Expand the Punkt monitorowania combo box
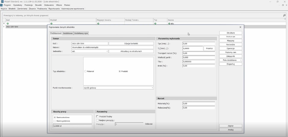The image size is (288, 137). coord(152,88)
